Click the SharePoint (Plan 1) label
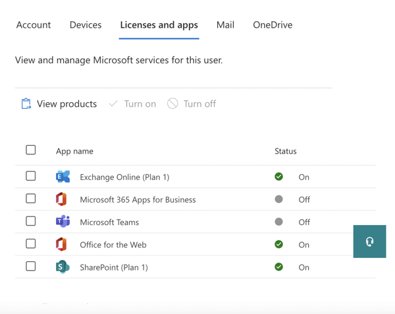Viewport: 395px width, 314px height. [x=114, y=267]
